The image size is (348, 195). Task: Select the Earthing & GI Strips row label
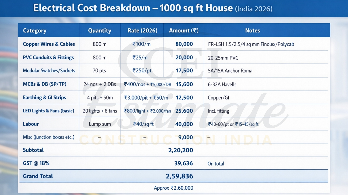[45, 97]
